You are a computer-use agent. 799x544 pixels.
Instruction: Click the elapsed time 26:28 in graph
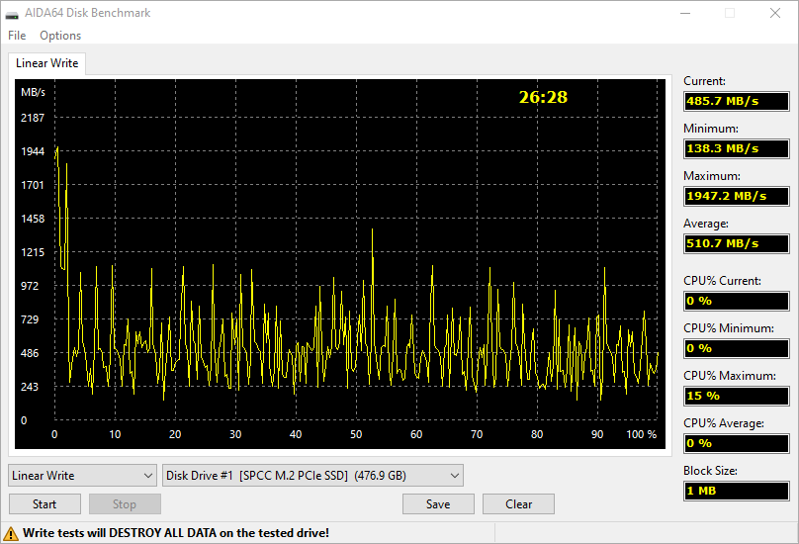[x=543, y=97]
